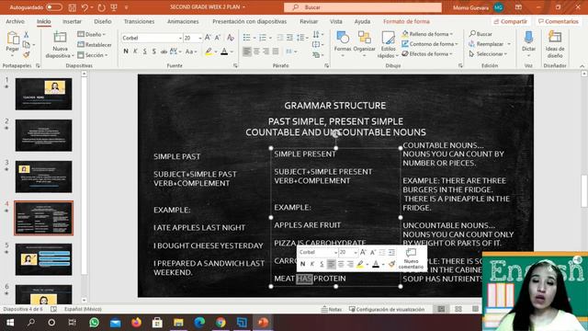
Task: Apply yellow text highlight color in ribbon
Action: [209, 51]
